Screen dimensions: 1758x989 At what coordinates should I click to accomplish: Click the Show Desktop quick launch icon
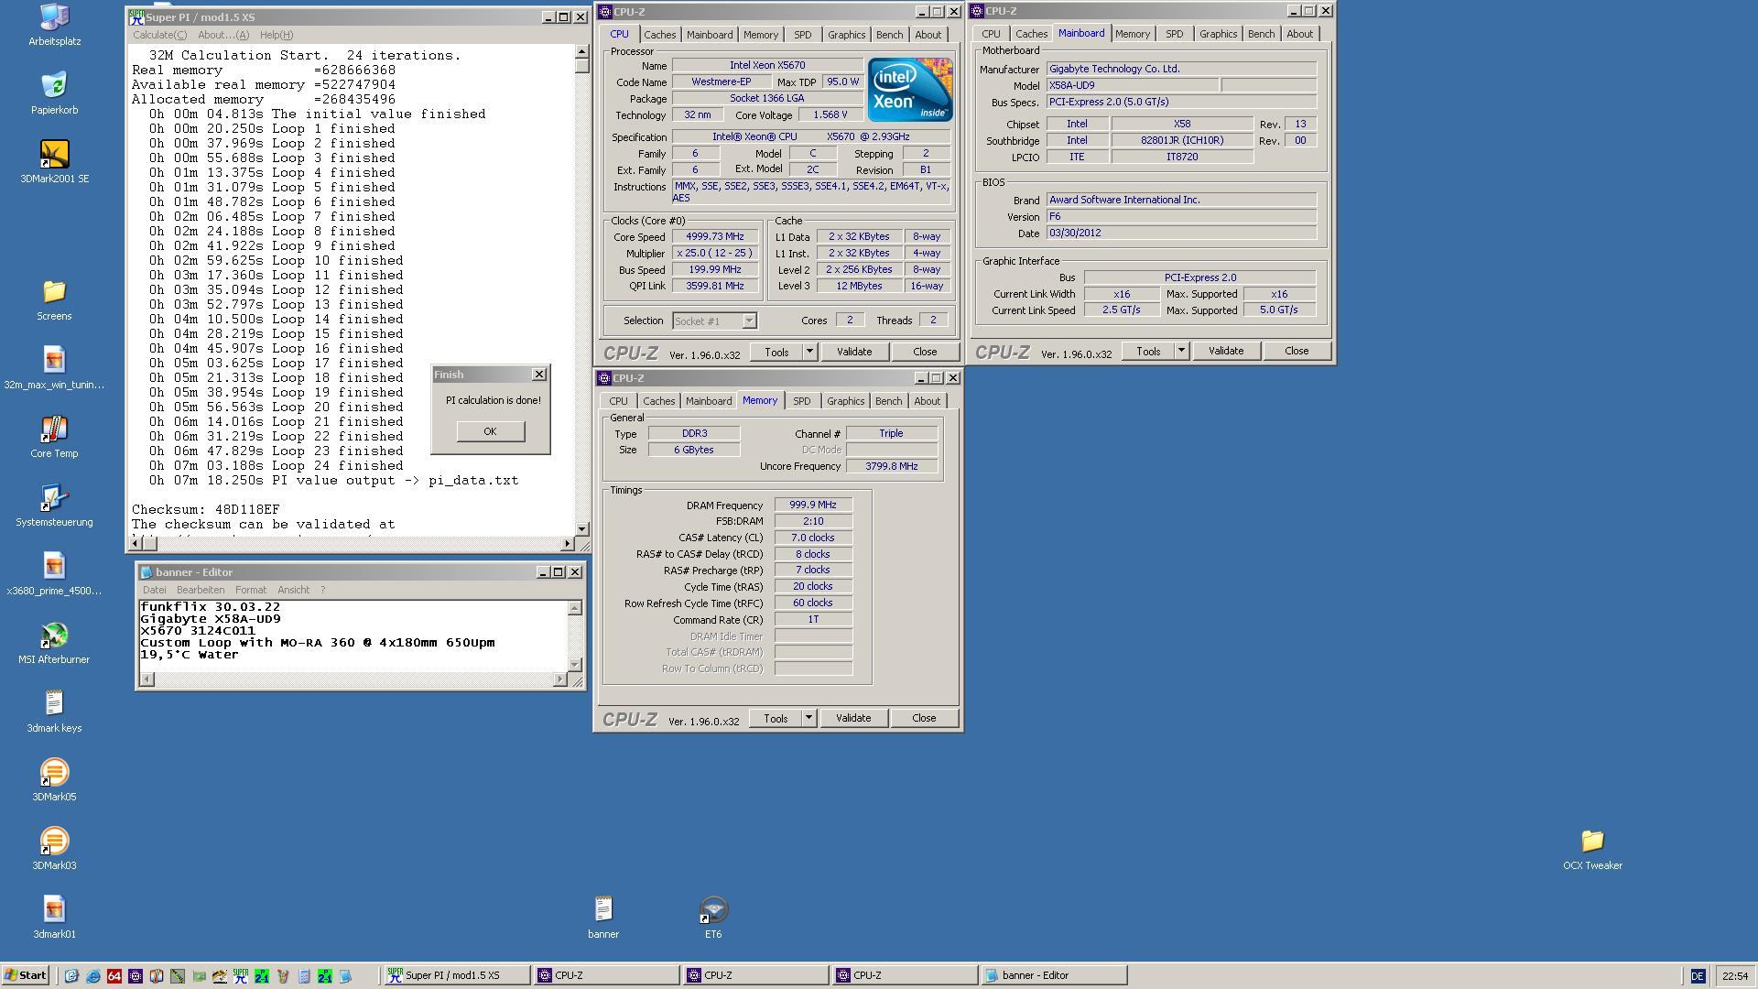pyautogui.click(x=71, y=976)
